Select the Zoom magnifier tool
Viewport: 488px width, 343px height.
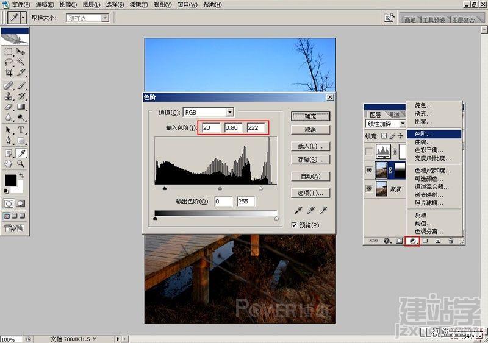pos(21,163)
